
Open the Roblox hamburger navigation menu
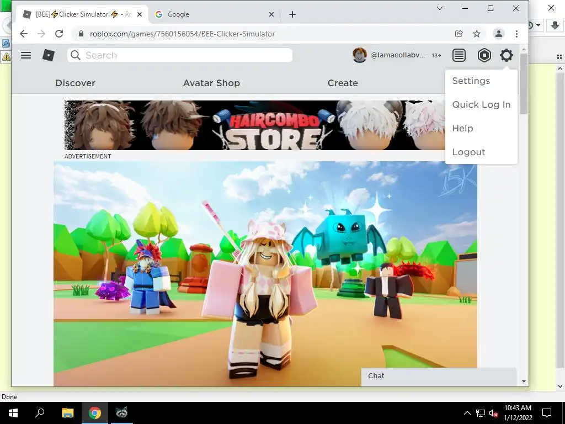tap(26, 55)
